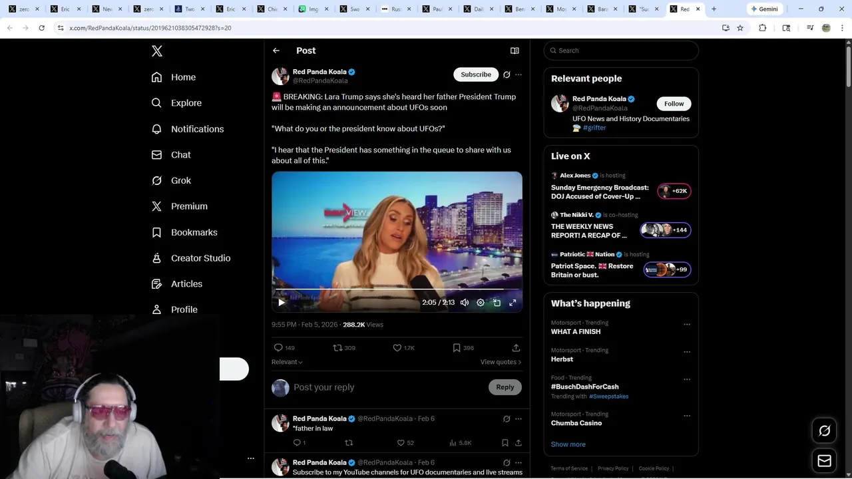Screen dimensions: 852x479
Task: Open Profile in sidebar
Action: point(174,309)
